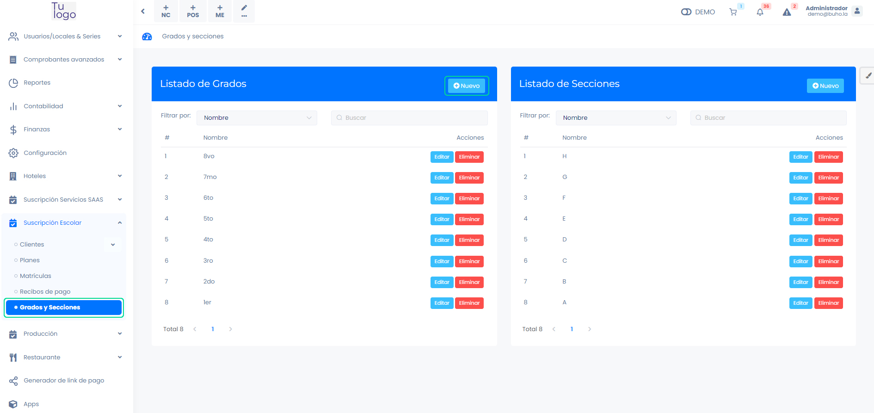
Task: Open the shopping cart icon
Action: [733, 12]
